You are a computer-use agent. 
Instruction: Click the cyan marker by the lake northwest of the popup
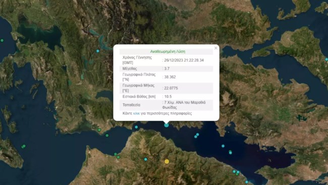(x=98, y=51)
